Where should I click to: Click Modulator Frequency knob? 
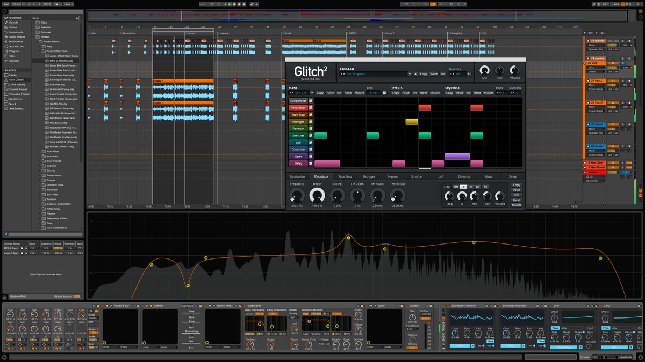point(297,195)
